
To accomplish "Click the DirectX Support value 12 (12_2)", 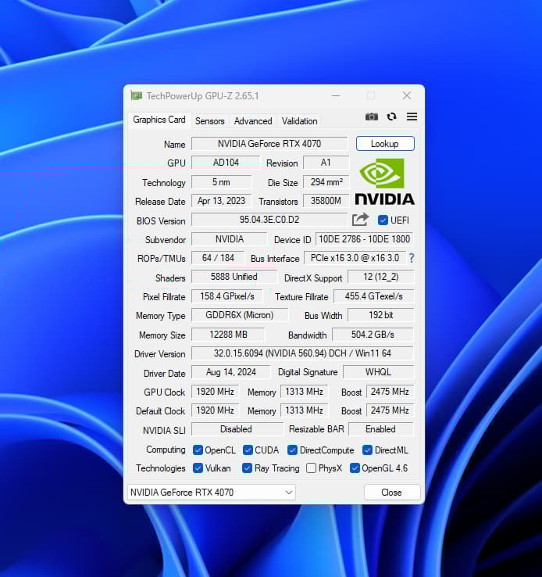I will [x=380, y=277].
